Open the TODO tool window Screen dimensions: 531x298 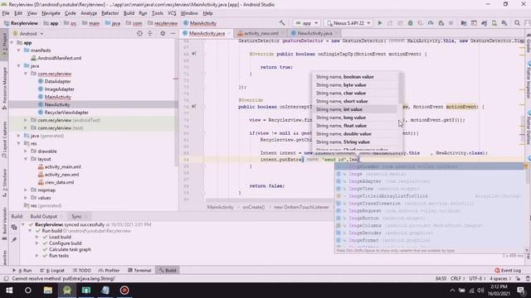pyautogui.click(x=82, y=271)
